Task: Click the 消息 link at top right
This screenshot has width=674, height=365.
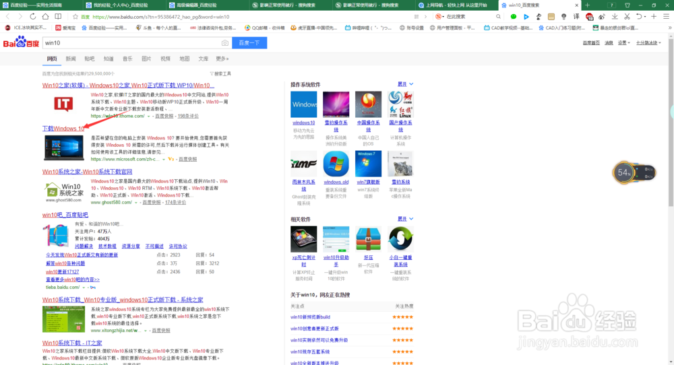Action: 609,43
